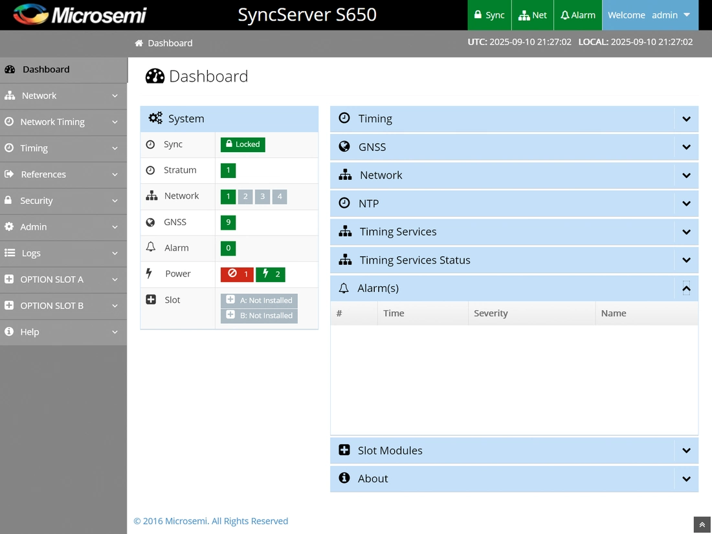Click the green Power 2 badge
Viewport: 712px width, 534px height.
pyautogui.click(x=271, y=274)
